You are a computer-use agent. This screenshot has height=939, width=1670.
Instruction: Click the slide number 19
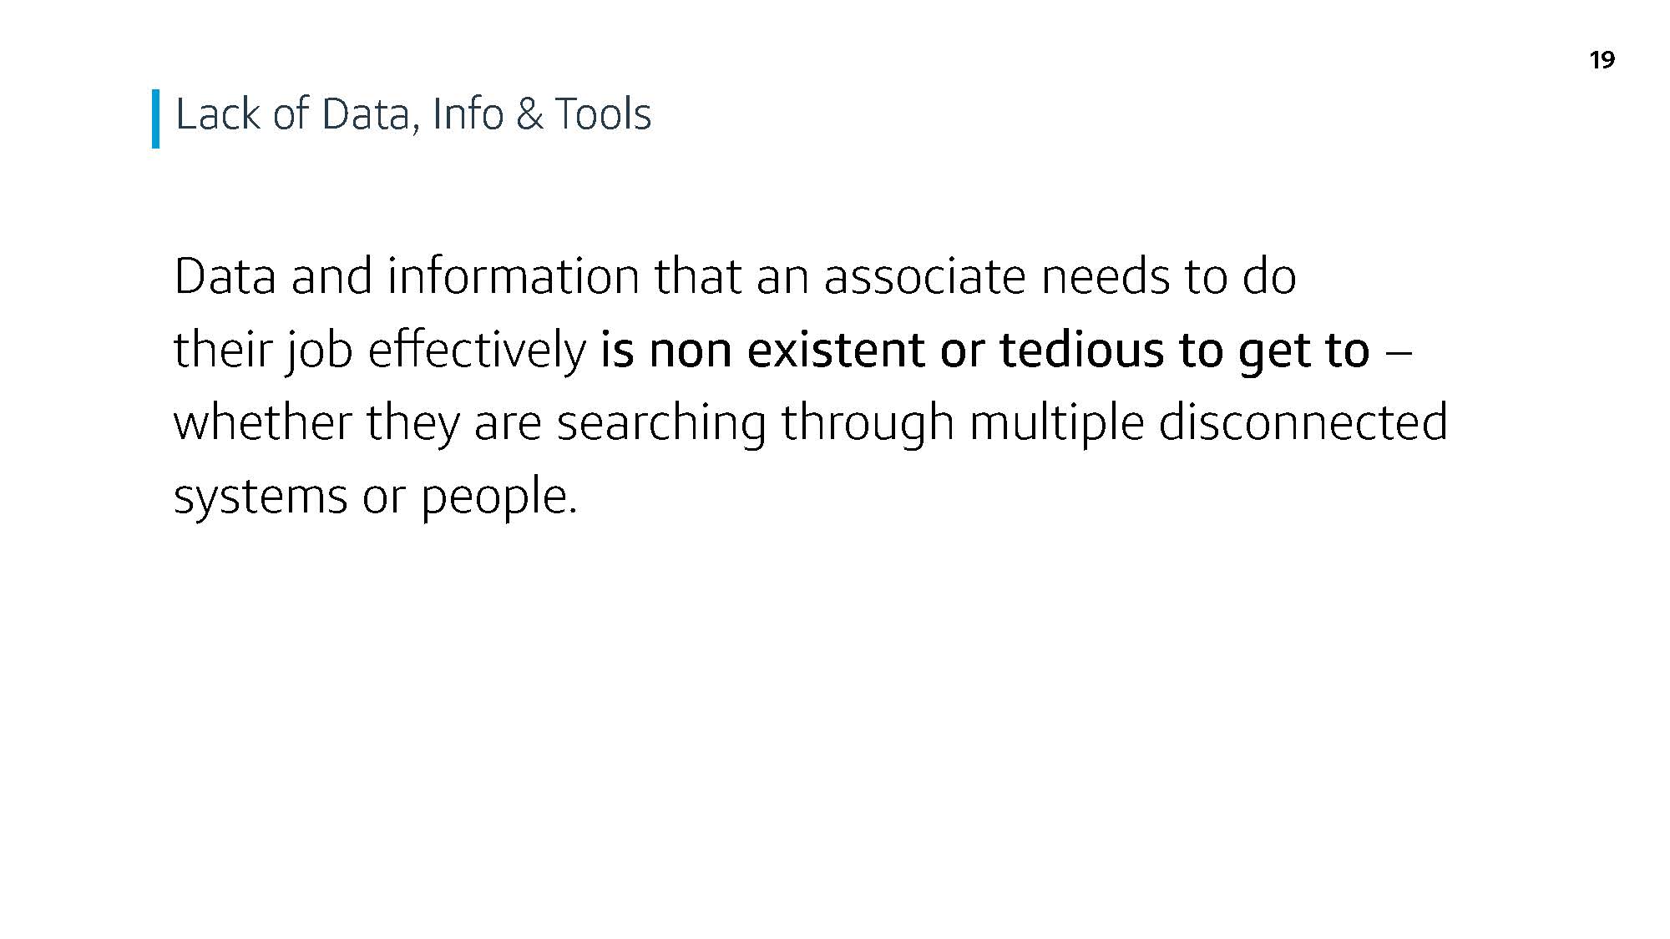point(1602,60)
